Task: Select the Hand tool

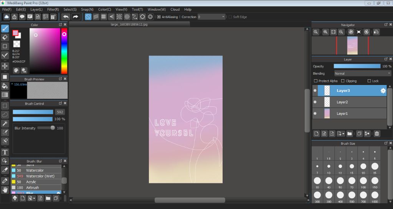Action: tap(5, 190)
